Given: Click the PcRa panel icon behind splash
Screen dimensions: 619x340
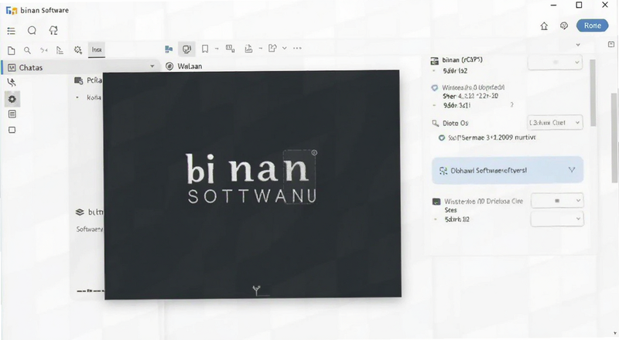Looking at the screenshot, I should [x=79, y=80].
